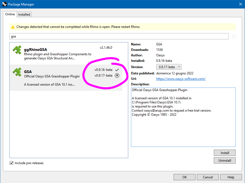Click the Author value Oasys

coord(160,55)
